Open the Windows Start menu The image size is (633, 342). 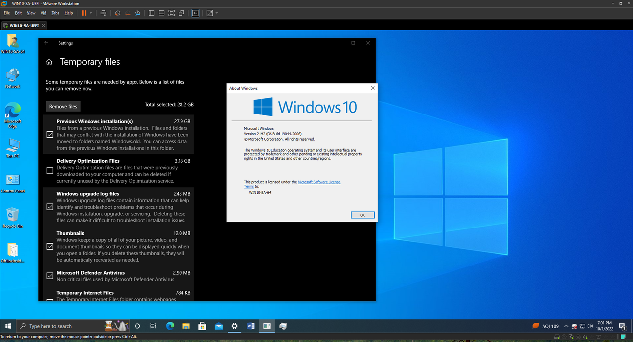(x=8, y=326)
